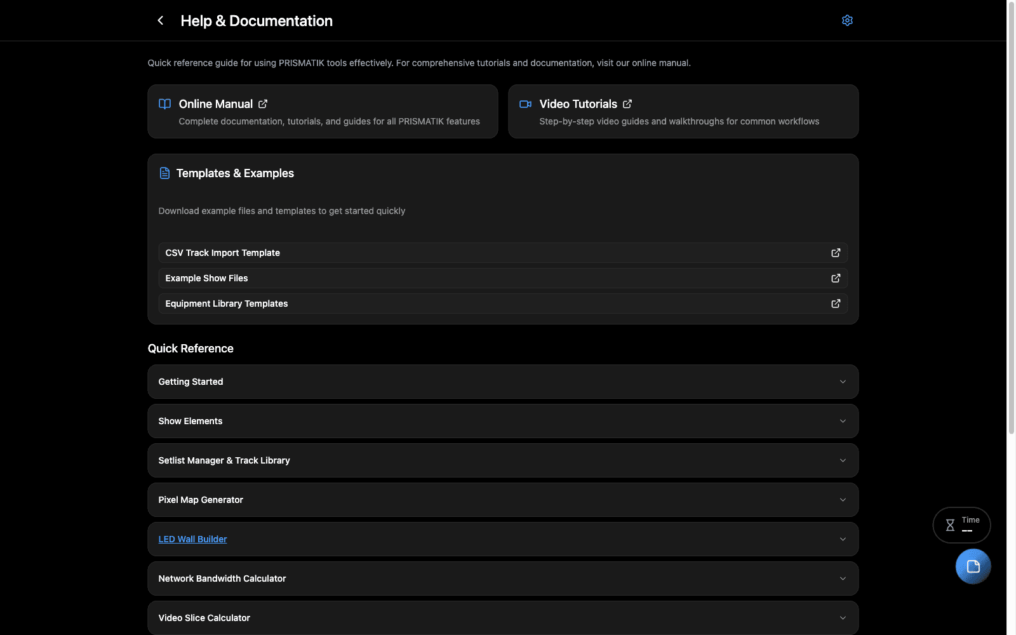This screenshot has height=635, width=1016.
Task: Expand the Pixel Map Generator chevron
Action: coord(843,500)
